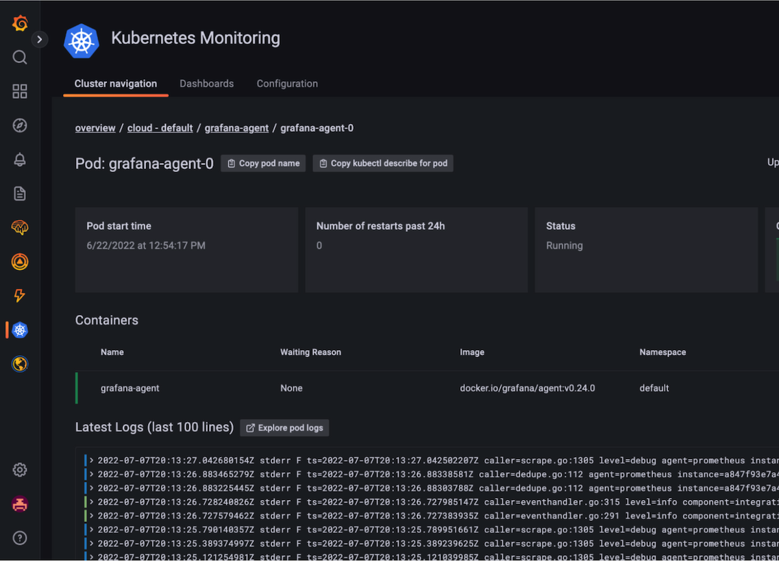Open the Dashboards four-squares sidebar icon
This screenshot has height=561, width=779.
19,92
